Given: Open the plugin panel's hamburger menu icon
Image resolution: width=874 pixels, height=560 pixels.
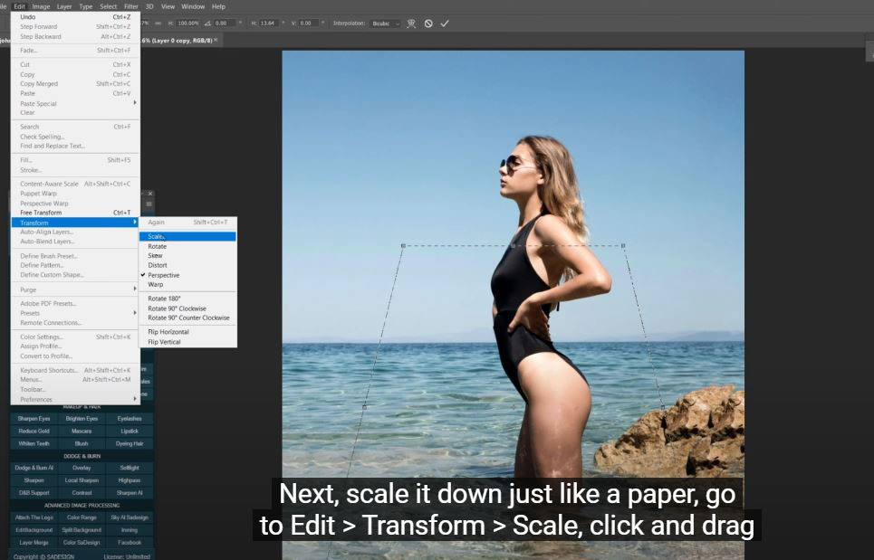Looking at the screenshot, I should (x=149, y=204).
